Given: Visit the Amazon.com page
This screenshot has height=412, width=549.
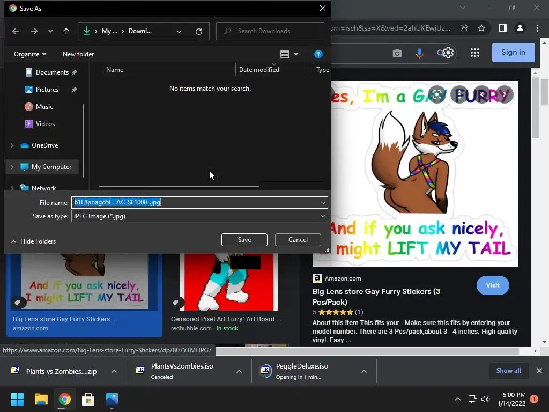Looking at the screenshot, I should click(x=493, y=285).
